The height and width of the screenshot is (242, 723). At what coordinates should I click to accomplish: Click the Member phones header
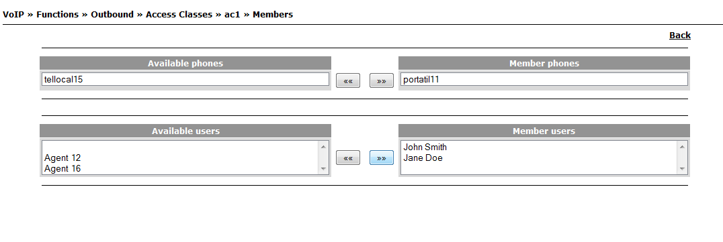tap(544, 63)
